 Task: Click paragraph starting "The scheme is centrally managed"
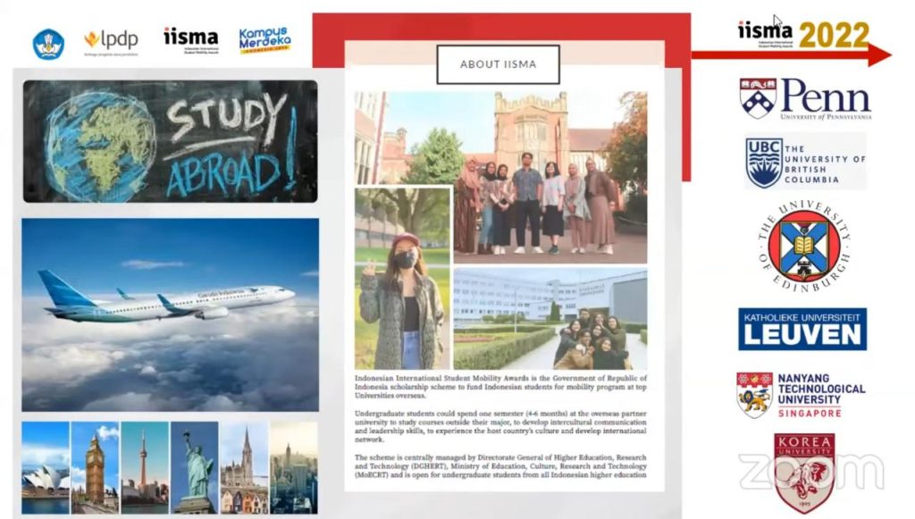tap(500, 466)
